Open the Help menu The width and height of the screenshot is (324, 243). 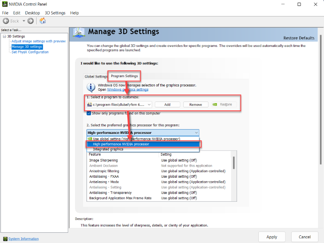(74, 13)
